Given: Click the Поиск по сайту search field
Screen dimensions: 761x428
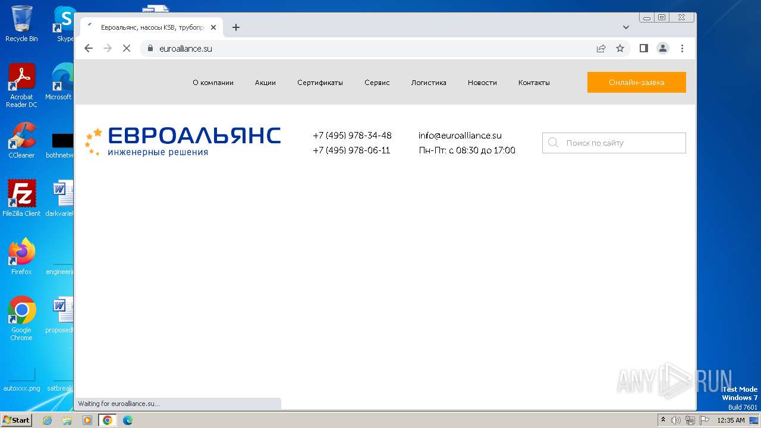Looking at the screenshot, I should click(614, 143).
